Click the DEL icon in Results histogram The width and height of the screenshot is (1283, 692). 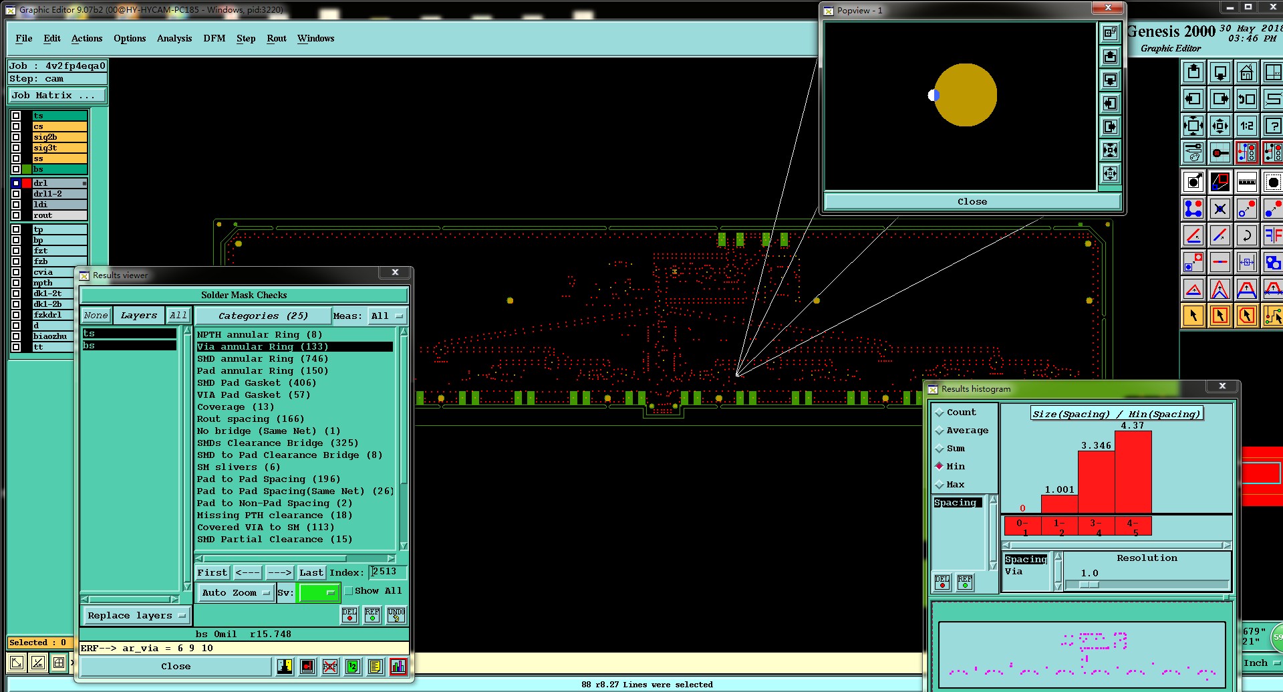tap(942, 582)
